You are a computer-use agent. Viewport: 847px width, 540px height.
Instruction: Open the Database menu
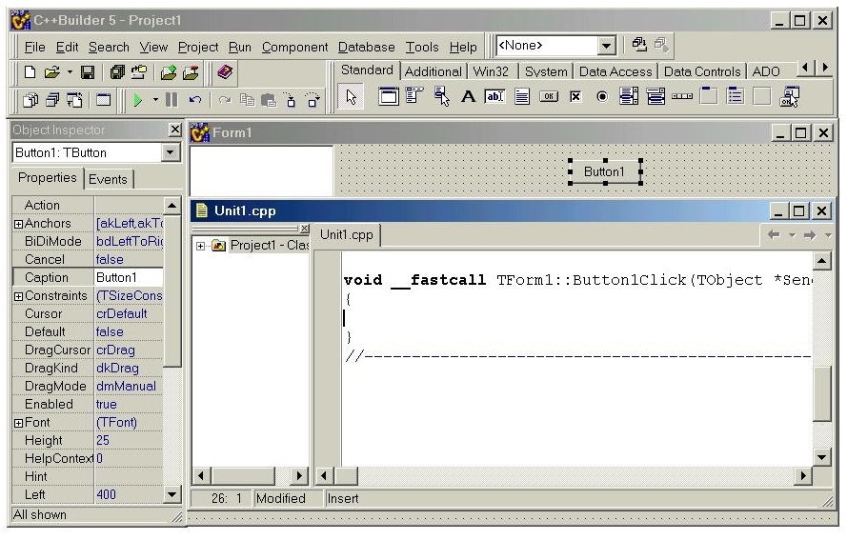coord(366,48)
